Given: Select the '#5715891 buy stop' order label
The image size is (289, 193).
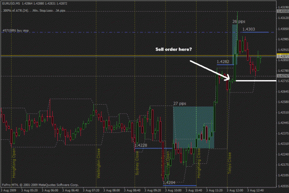Looking at the screenshot, I should [16, 31].
